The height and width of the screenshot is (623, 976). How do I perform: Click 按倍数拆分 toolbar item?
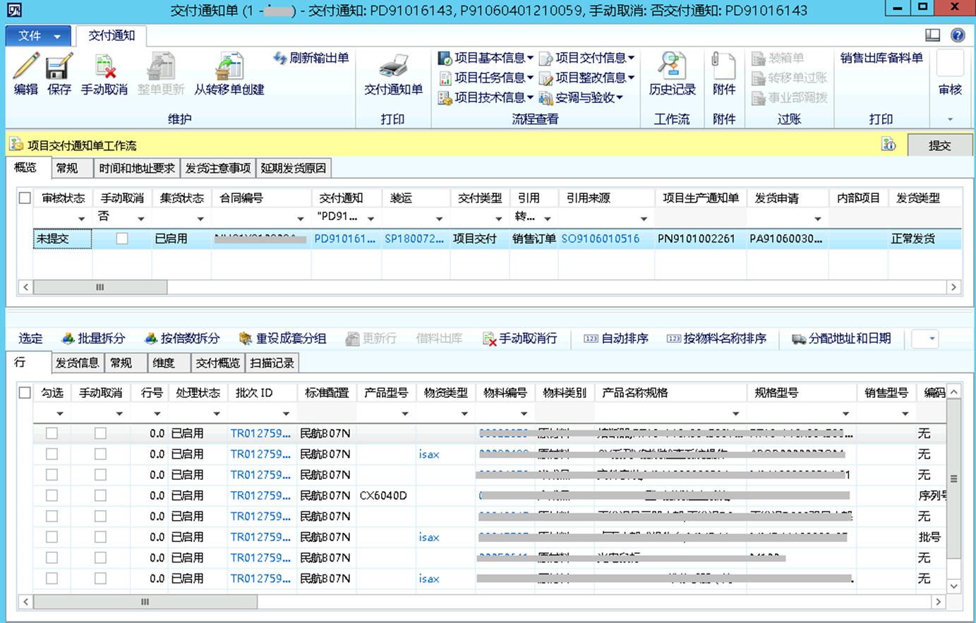[x=182, y=339]
